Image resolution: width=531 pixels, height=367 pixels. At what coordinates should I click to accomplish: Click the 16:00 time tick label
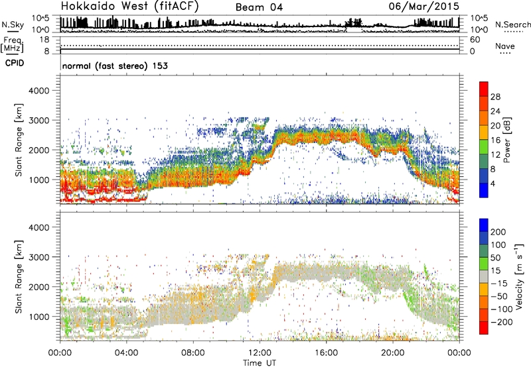click(x=326, y=353)
